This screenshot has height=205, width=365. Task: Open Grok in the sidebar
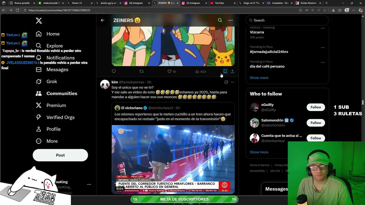[x=46, y=82]
